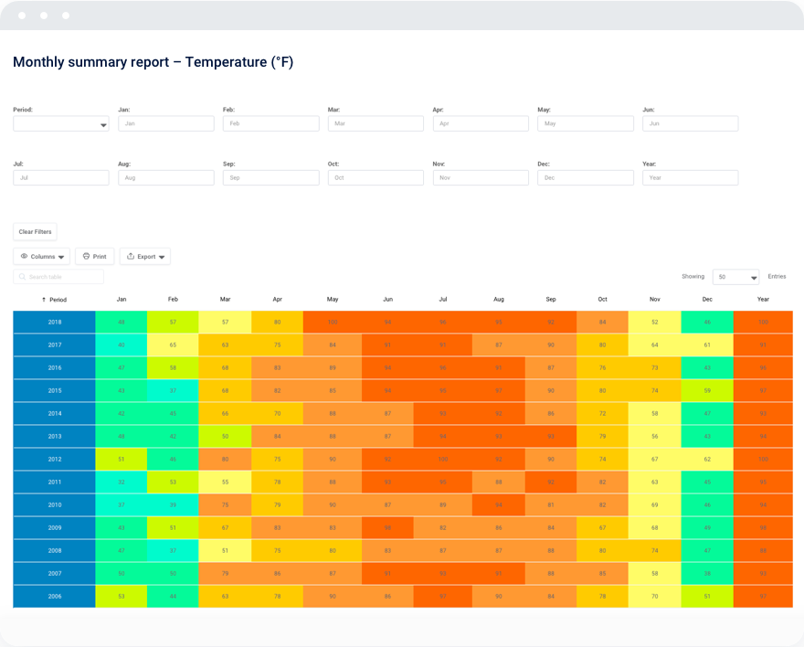Click the May column header
This screenshot has width=804, height=647.
tap(333, 300)
